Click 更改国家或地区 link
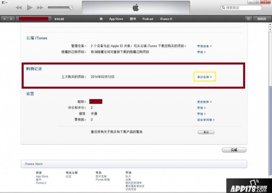Image resolution: width=272 pixels, height=193 pixels. coord(135,186)
